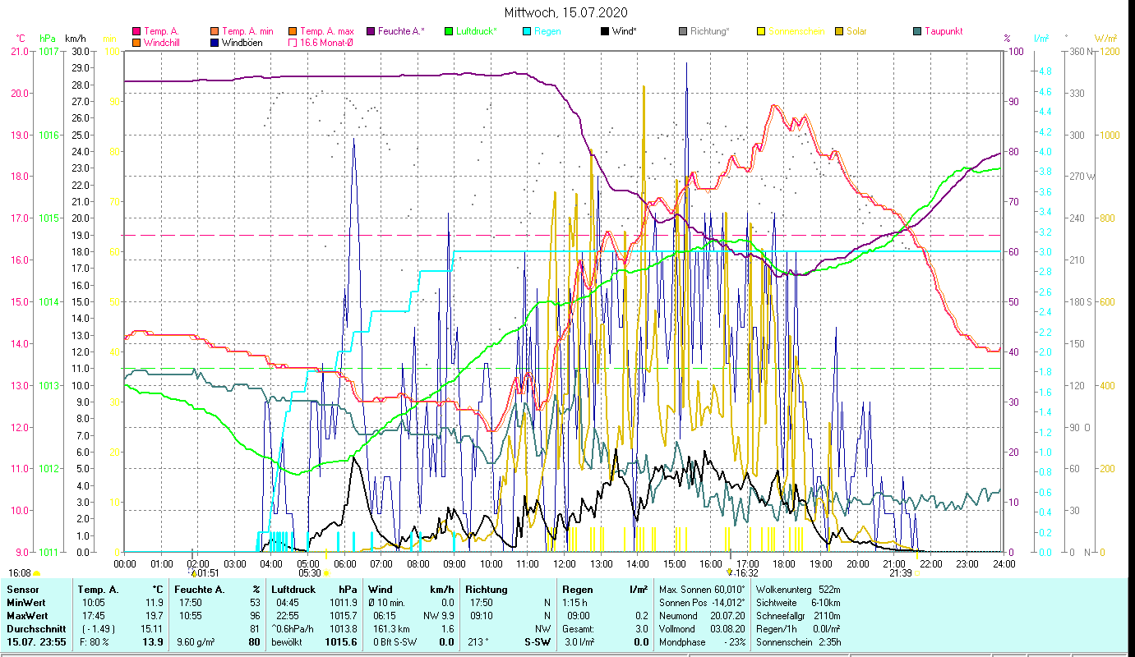
Task: Click the cyan Regen legend square
Action: click(527, 31)
